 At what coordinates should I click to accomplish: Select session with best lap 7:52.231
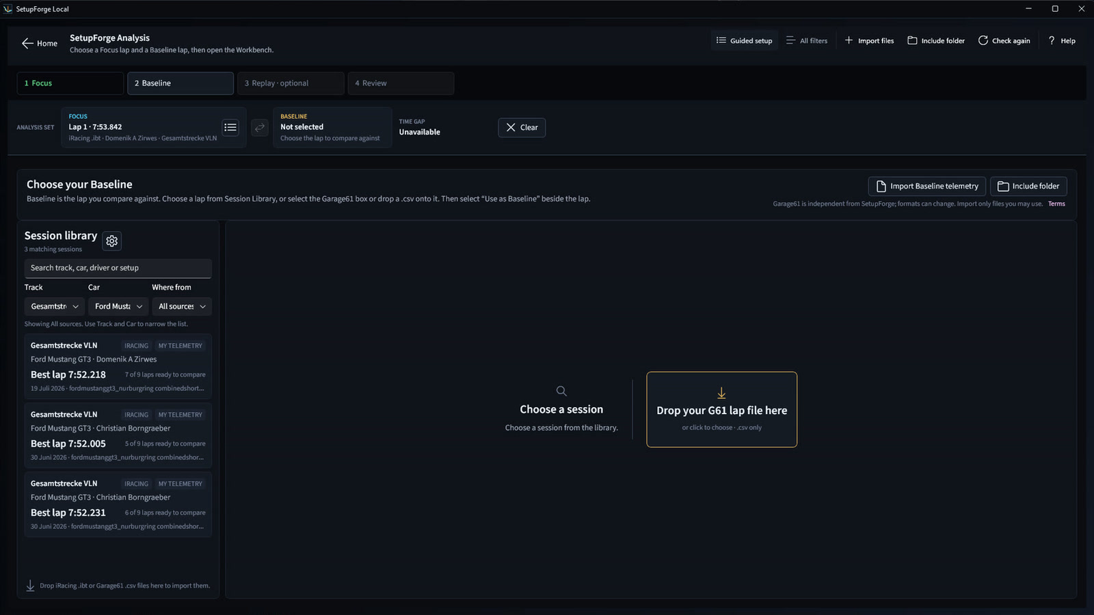(x=118, y=504)
